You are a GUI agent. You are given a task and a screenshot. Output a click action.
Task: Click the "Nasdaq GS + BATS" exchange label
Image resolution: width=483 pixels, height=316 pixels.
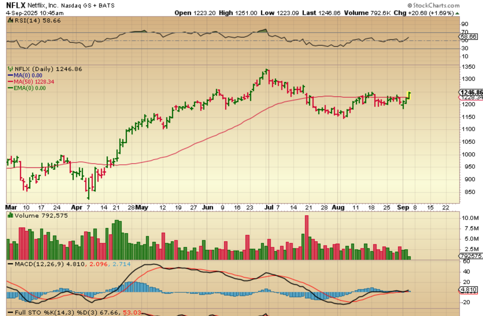pos(88,5)
